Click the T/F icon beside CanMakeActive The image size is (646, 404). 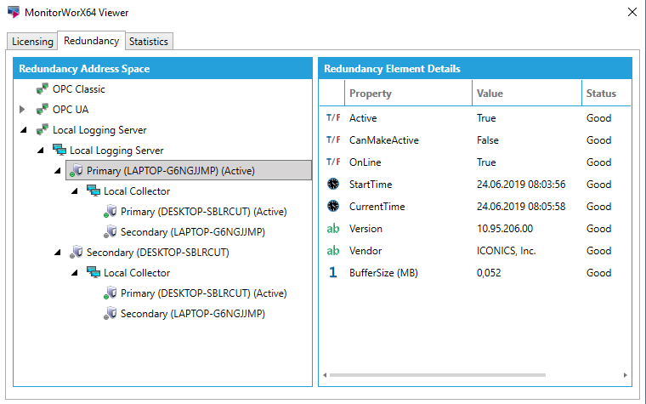pyautogui.click(x=333, y=140)
